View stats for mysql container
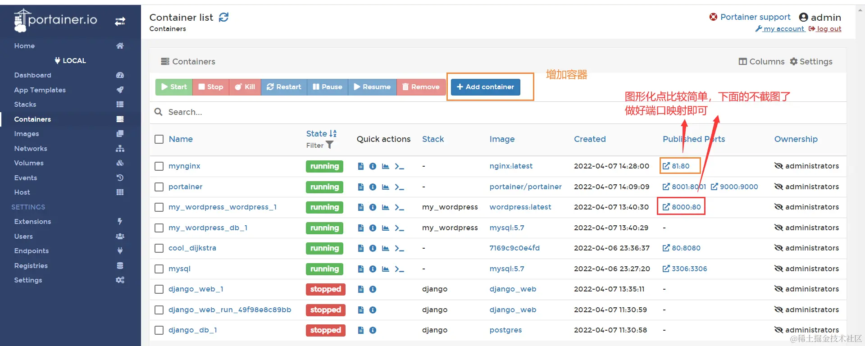865x346 pixels. (x=385, y=269)
